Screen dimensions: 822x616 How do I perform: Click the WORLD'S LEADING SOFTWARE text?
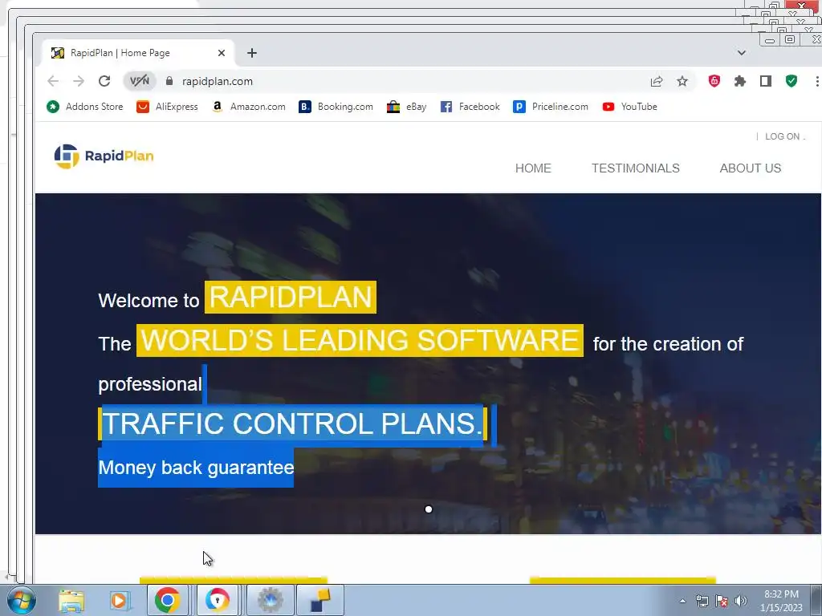(360, 340)
